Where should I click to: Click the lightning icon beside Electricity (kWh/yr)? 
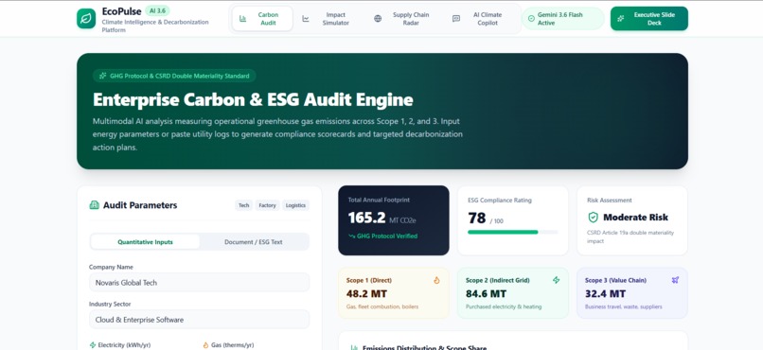click(x=93, y=345)
